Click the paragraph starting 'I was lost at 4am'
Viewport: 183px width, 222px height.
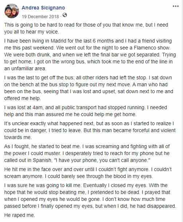click(x=85, y=111)
